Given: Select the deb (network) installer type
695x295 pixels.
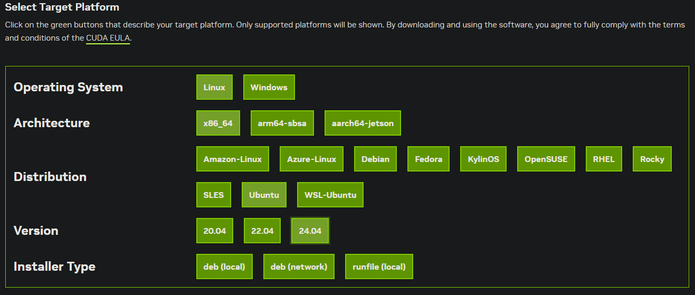Looking at the screenshot, I should pos(299,267).
